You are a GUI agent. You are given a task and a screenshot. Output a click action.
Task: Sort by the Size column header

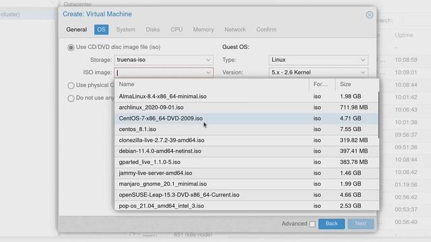click(x=357, y=85)
